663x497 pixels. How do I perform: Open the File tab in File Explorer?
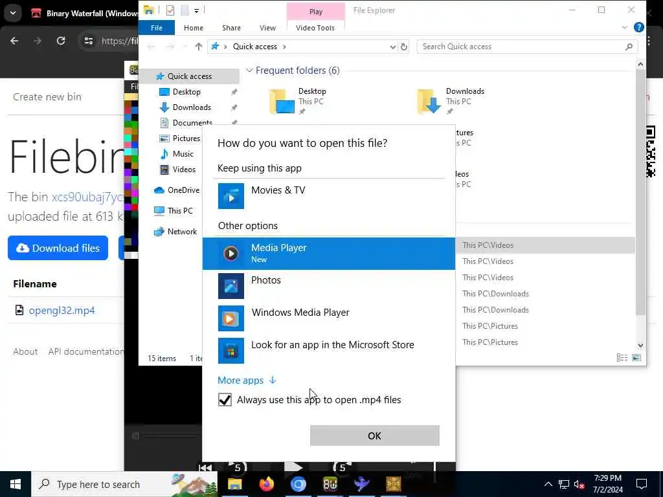click(157, 27)
